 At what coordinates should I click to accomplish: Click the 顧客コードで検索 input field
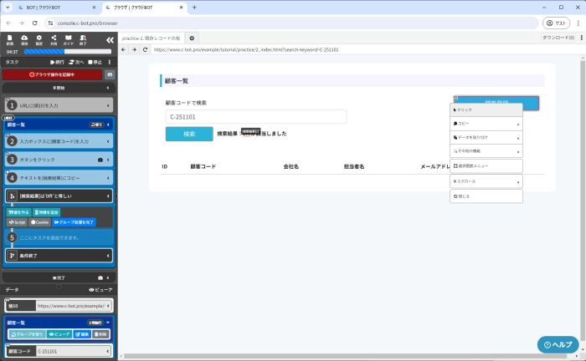(x=255, y=117)
